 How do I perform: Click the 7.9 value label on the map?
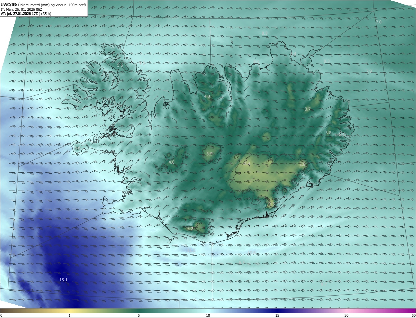(x=369, y=72)
